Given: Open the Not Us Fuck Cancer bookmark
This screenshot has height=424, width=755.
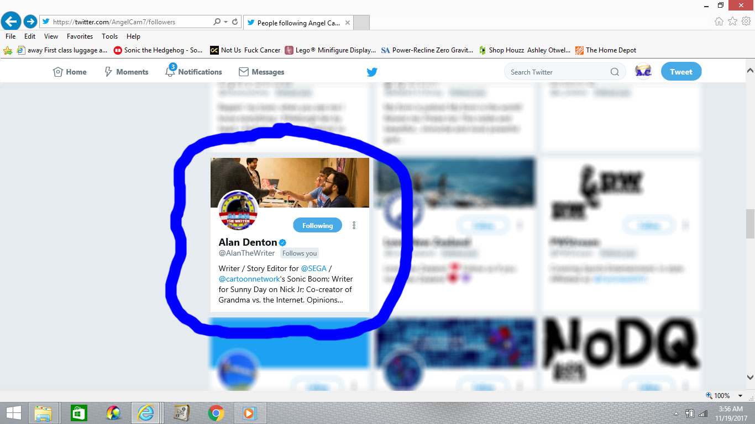Looking at the screenshot, I should pyautogui.click(x=245, y=50).
